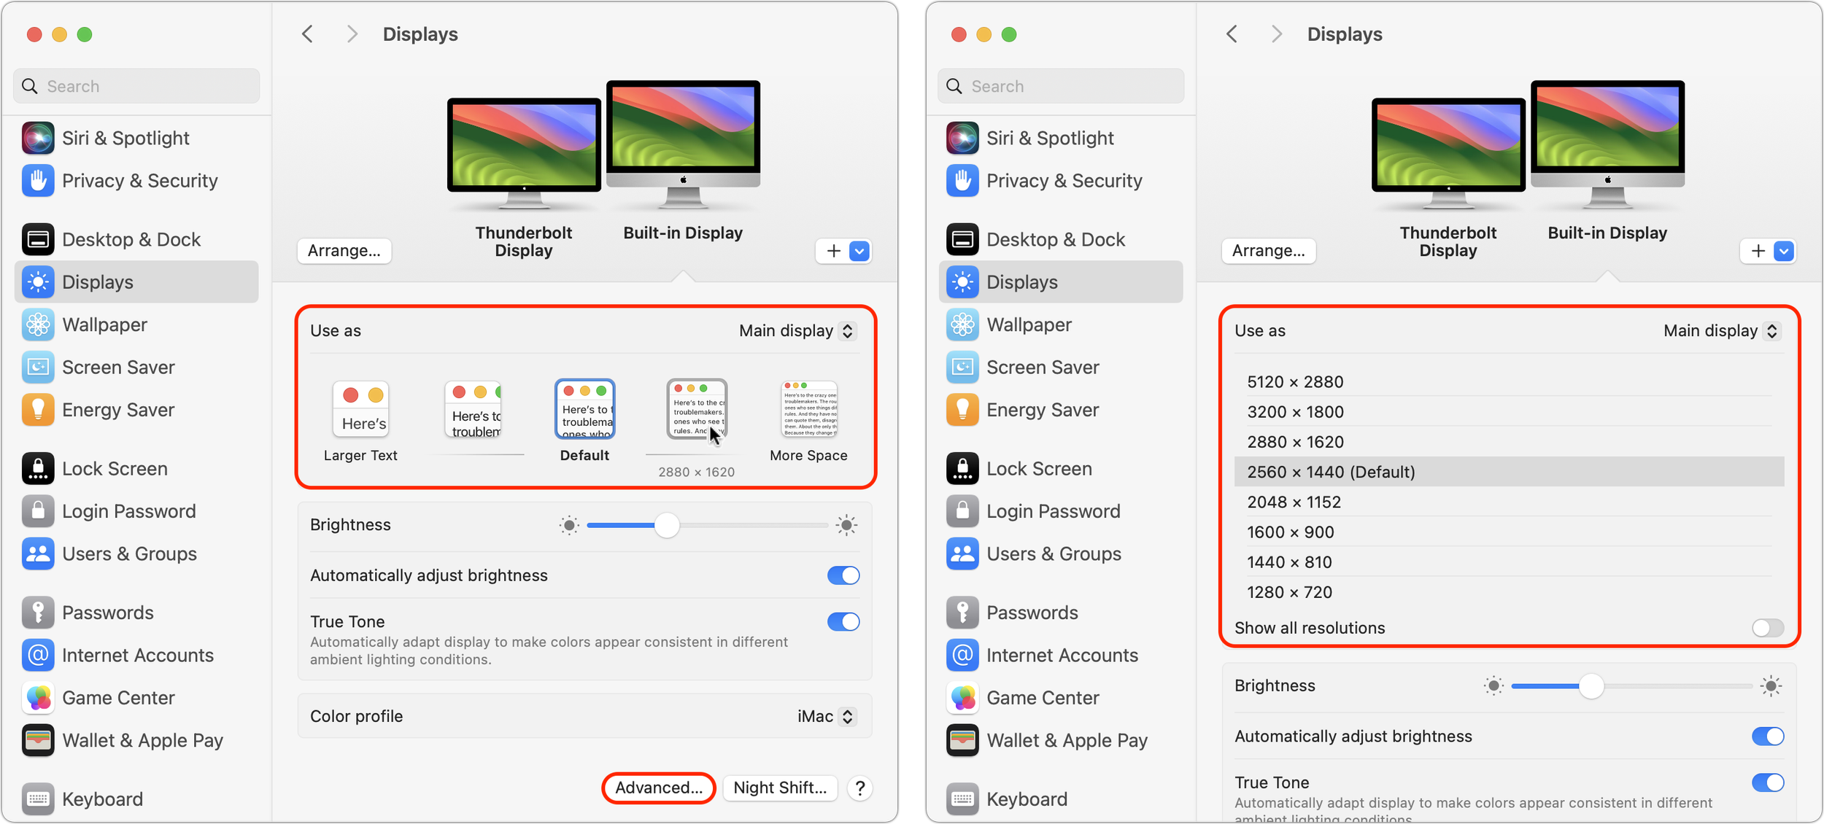
Task: Expand add-display blue chevron in right window
Action: [x=1784, y=252]
